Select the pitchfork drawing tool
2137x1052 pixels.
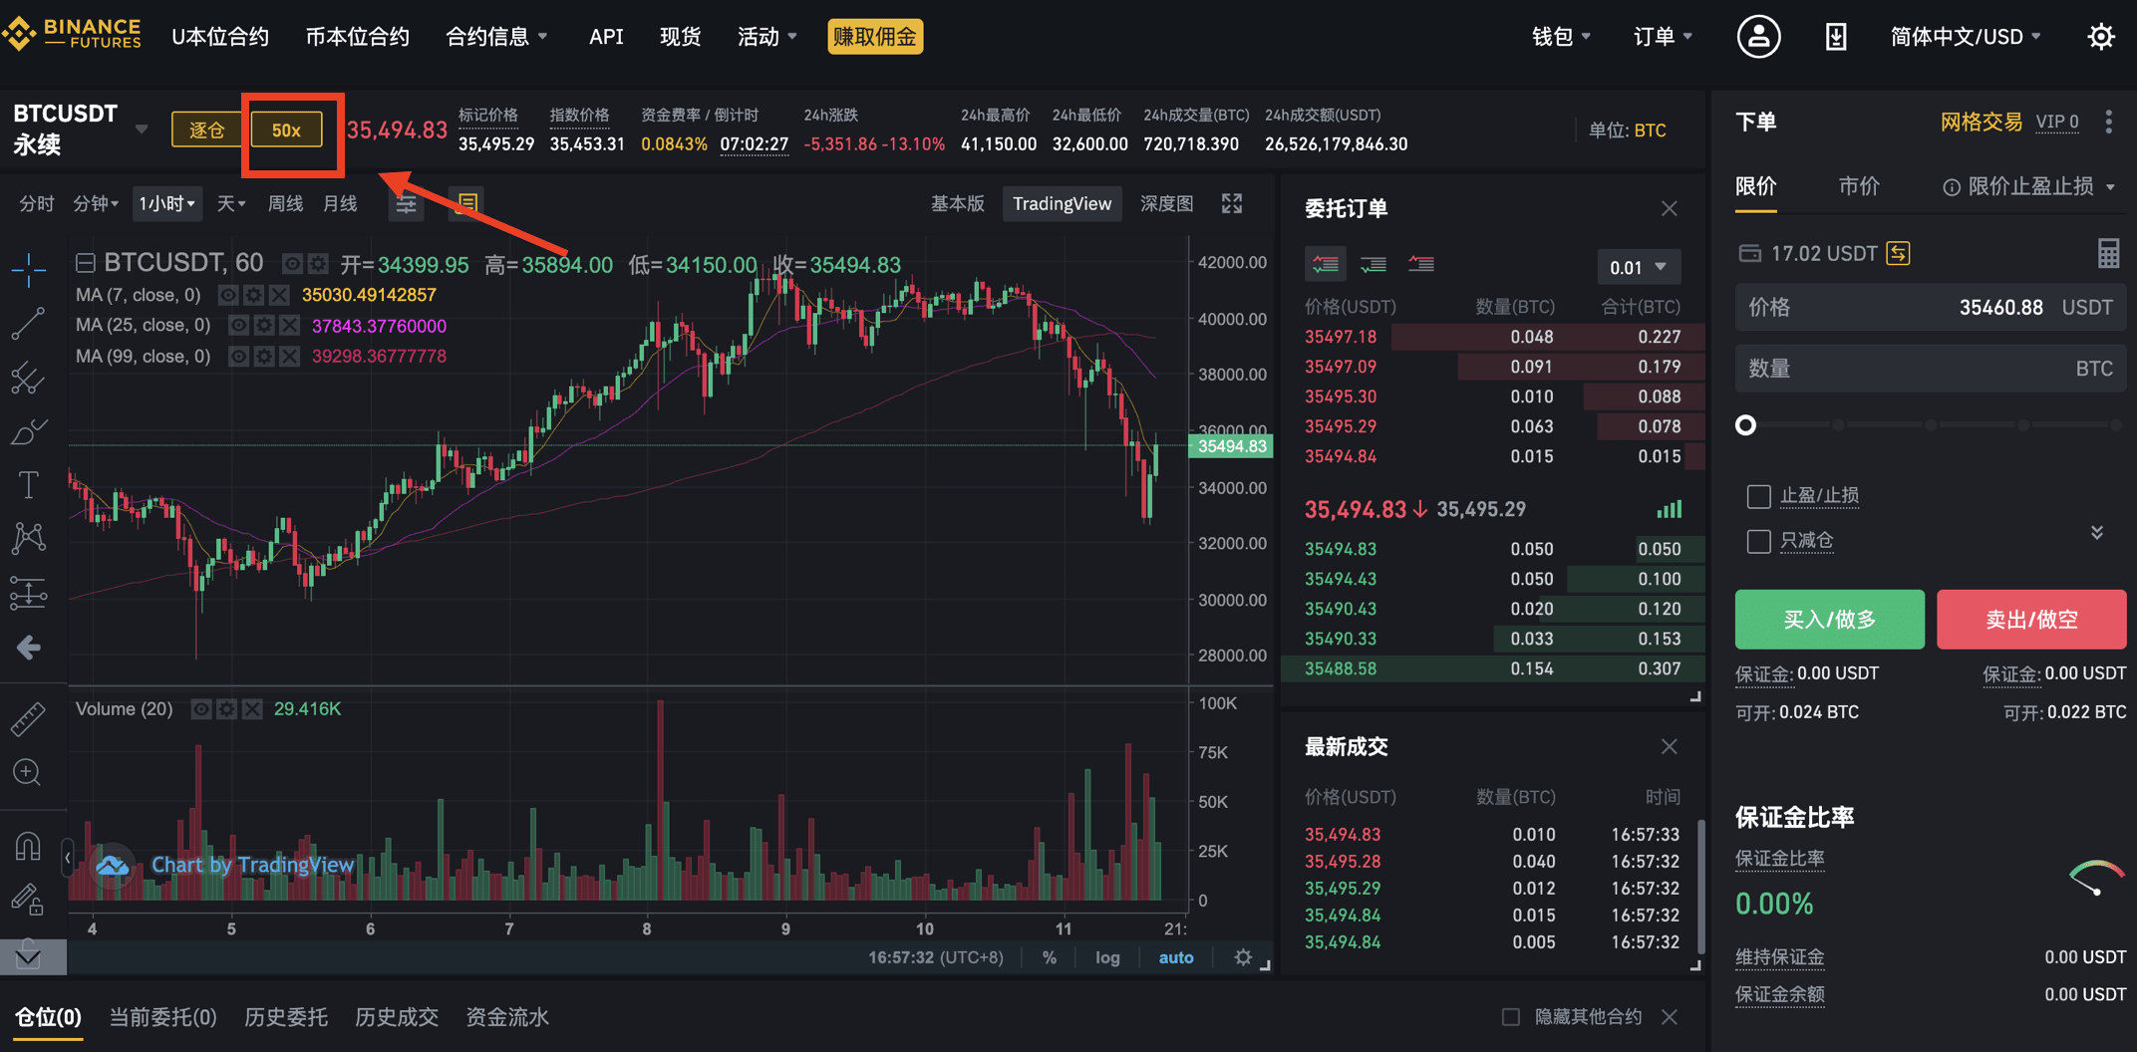coord(29,378)
